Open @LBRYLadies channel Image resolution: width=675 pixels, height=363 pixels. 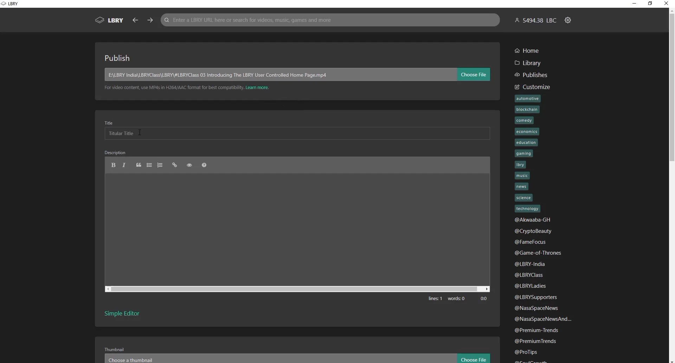530,286
